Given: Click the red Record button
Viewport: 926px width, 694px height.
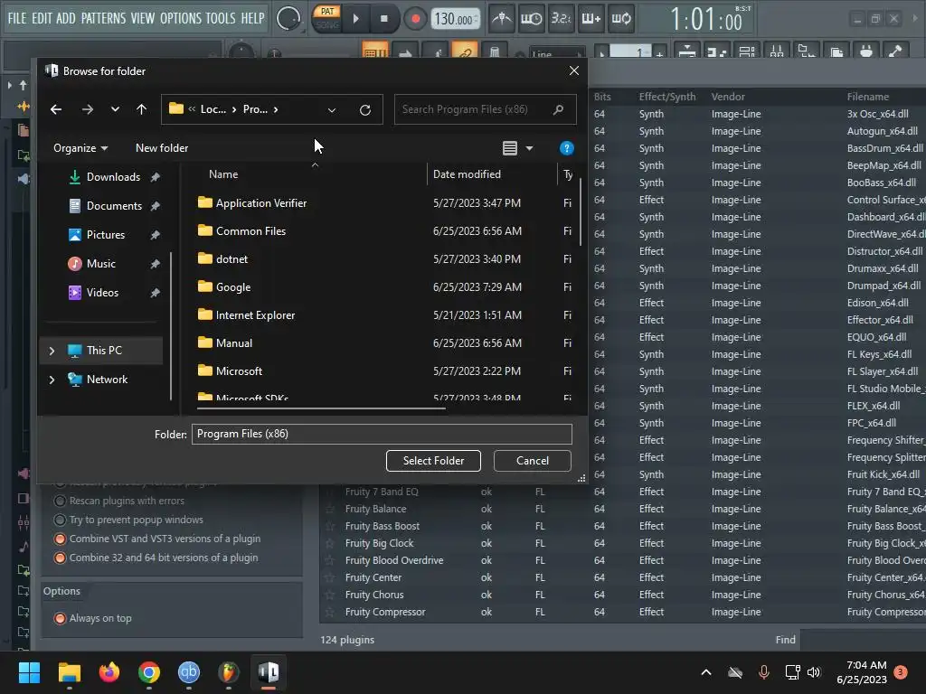Looking at the screenshot, I should click(x=415, y=19).
